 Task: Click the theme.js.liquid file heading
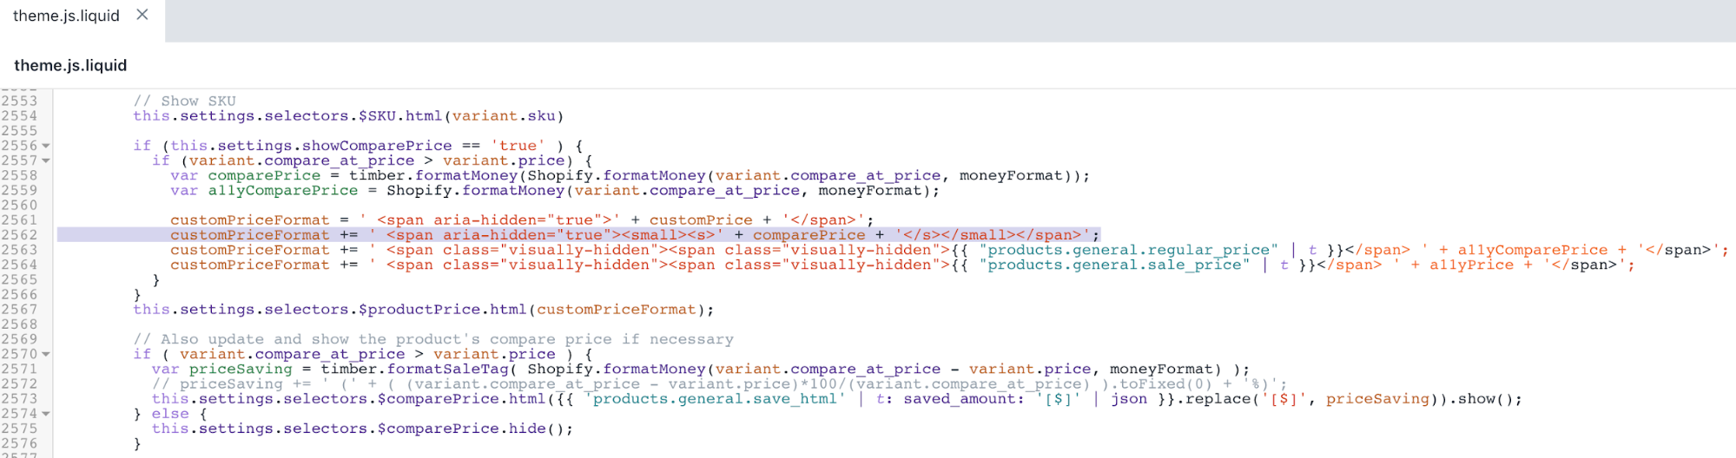point(70,66)
